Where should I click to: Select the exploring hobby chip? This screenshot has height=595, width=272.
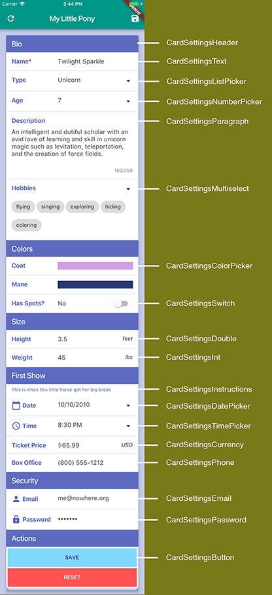tap(82, 207)
